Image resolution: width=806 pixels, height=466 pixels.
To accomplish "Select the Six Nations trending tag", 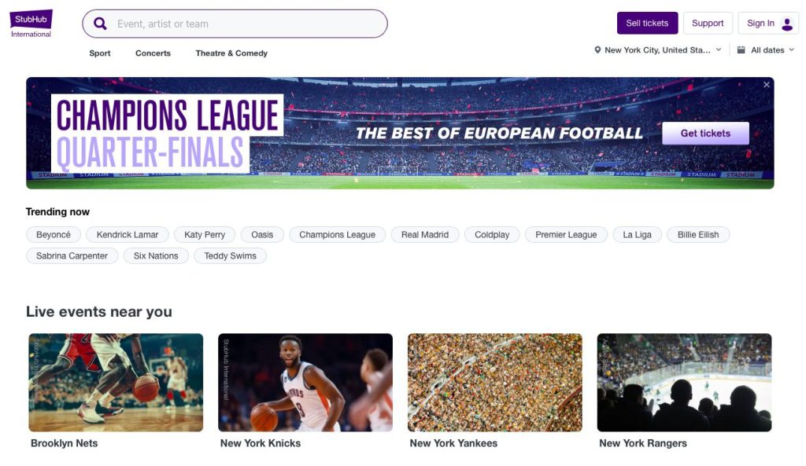I will pyautogui.click(x=156, y=255).
